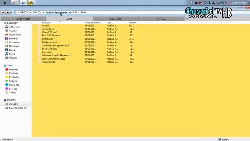Select the gray Temas tag
The height and width of the screenshot is (141, 250).
coord(12,92)
